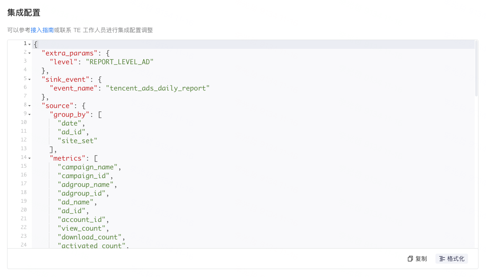Image resolution: width=486 pixels, height=277 pixels.
Task: Fold the metrics array at line 14
Action: coord(29,158)
